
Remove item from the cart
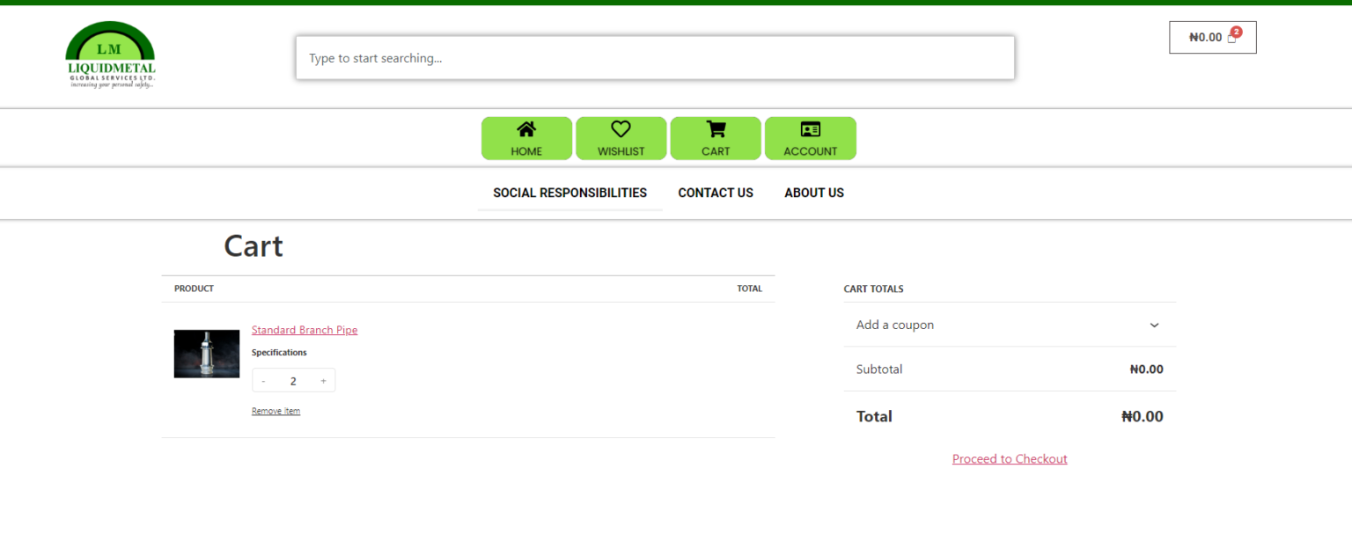(x=276, y=411)
